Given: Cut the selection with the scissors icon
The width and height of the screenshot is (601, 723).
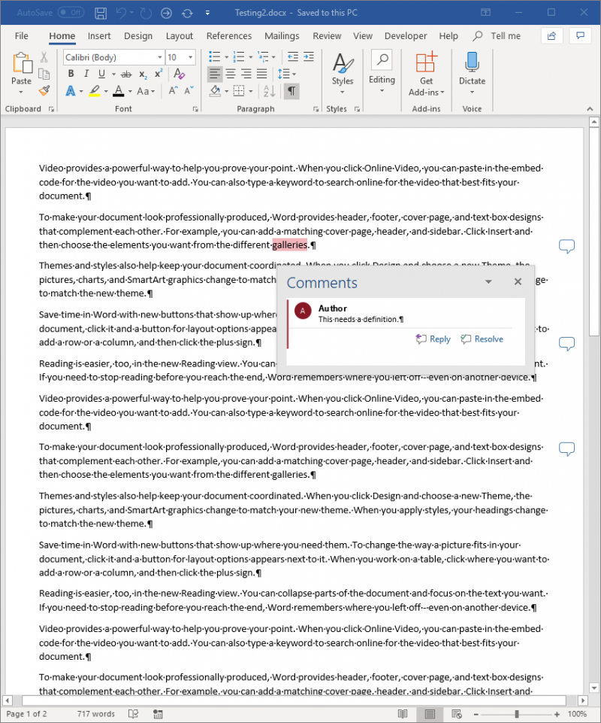Looking at the screenshot, I should [x=44, y=57].
